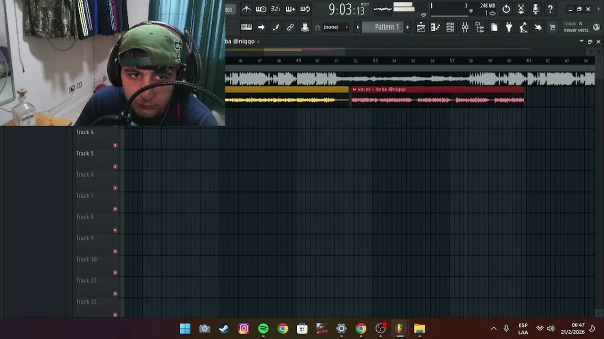Open the Mixer window
The height and width of the screenshot is (339, 604).
(465, 27)
